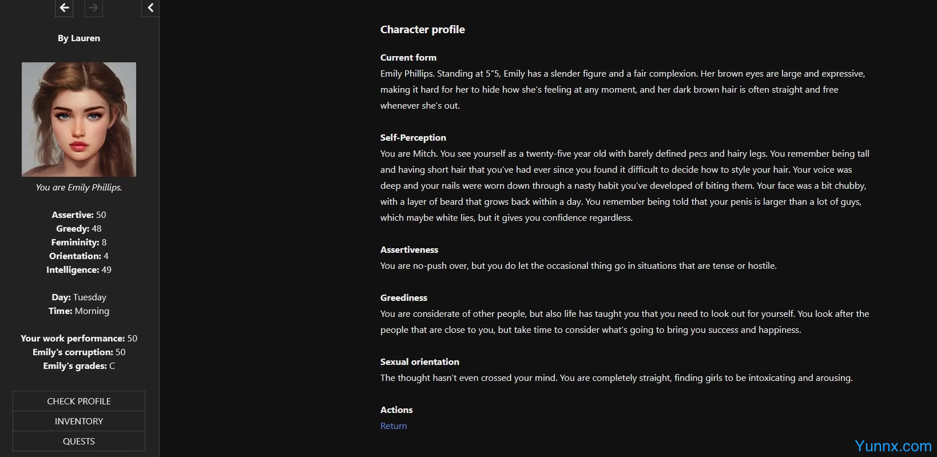Click the By Lauren author credit
Screen dimensions: 937x457
[x=78, y=38]
